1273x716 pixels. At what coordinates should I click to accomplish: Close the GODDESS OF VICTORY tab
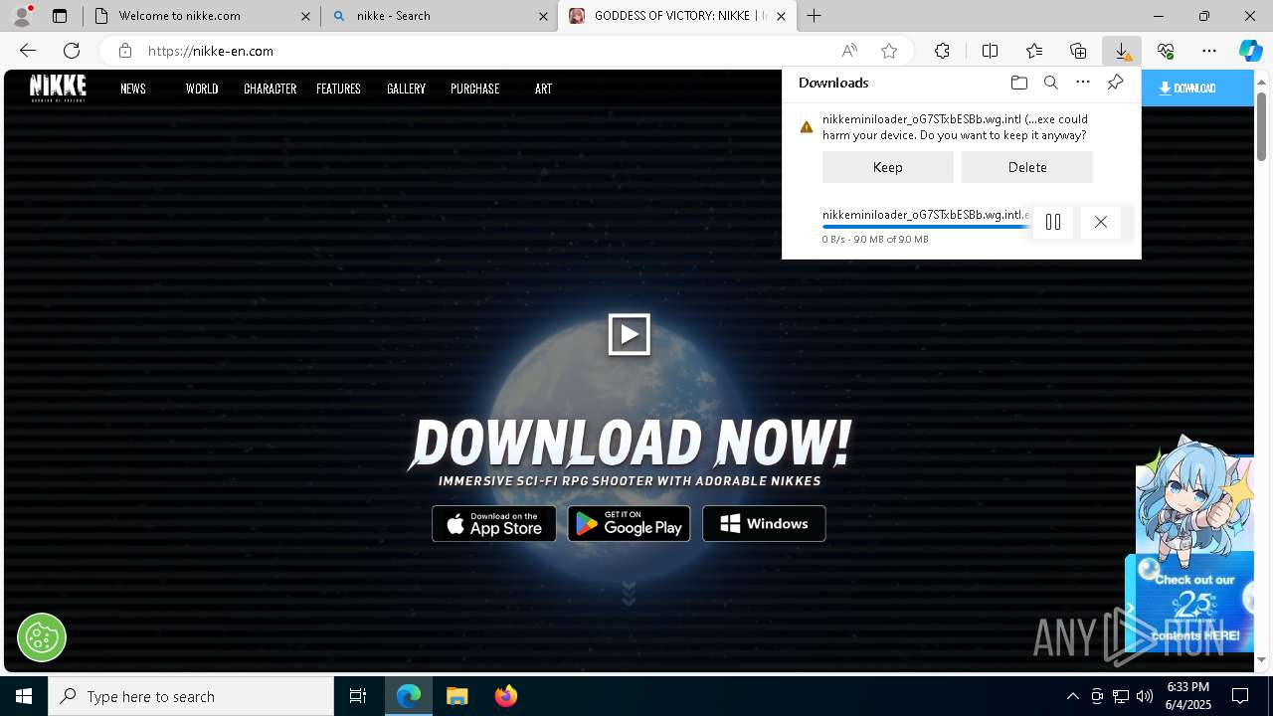pos(781,16)
